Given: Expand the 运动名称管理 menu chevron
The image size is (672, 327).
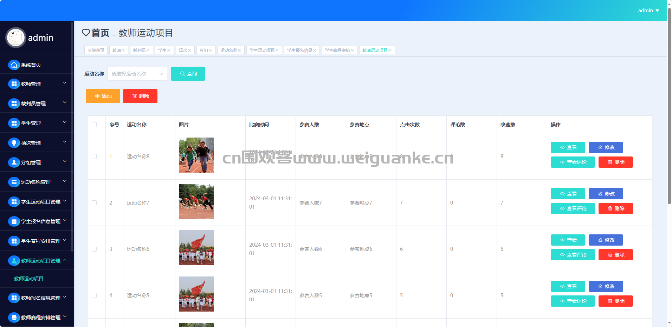Looking at the screenshot, I should 65,181.
